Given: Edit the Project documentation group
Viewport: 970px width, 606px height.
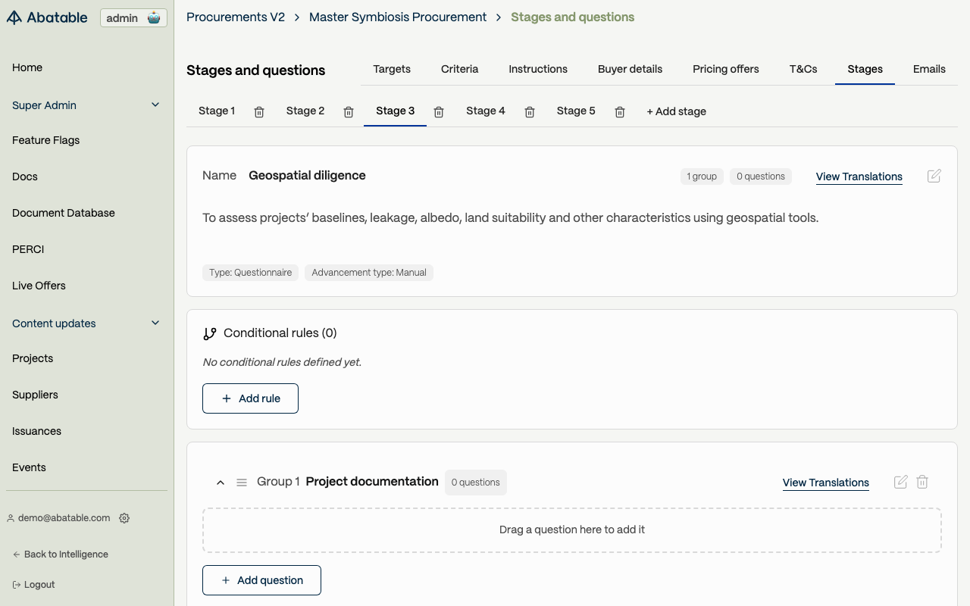Looking at the screenshot, I should click(x=900, y=482).
